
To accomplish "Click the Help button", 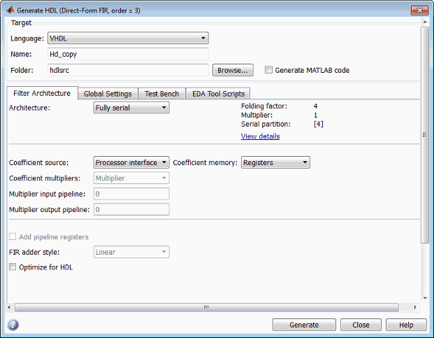I will click(x=405, y=325).
